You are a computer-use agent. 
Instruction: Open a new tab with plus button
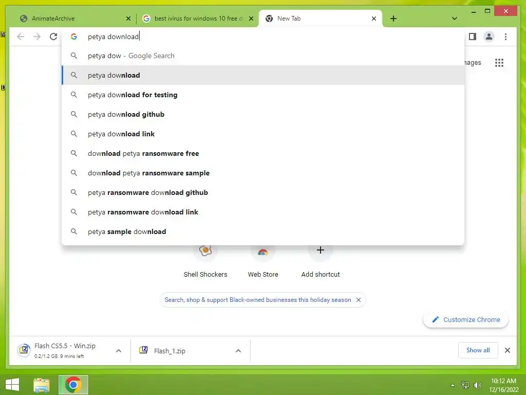point(393,19)
